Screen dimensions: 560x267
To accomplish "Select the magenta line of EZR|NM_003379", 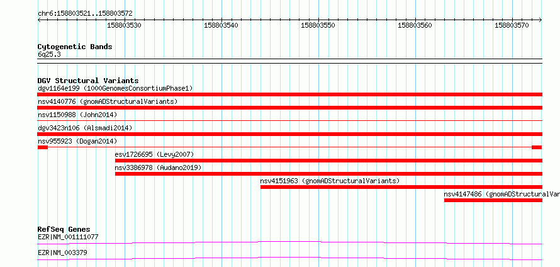I will (289, 258).
